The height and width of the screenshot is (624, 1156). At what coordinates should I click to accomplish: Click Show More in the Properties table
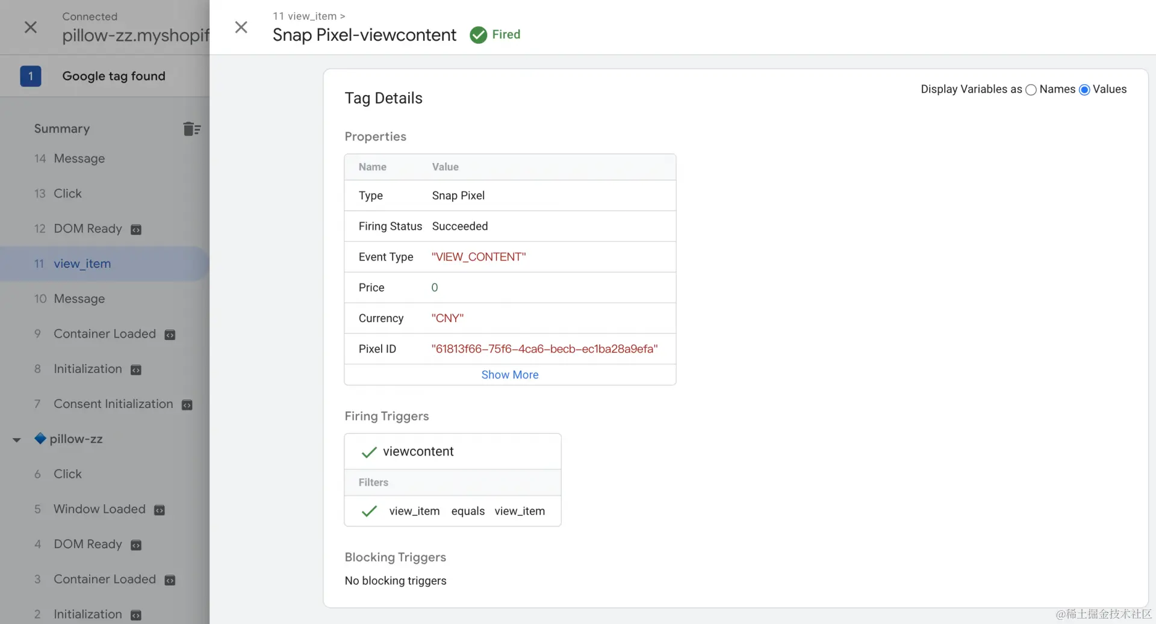pyautogui.click(x=509, y=374)
